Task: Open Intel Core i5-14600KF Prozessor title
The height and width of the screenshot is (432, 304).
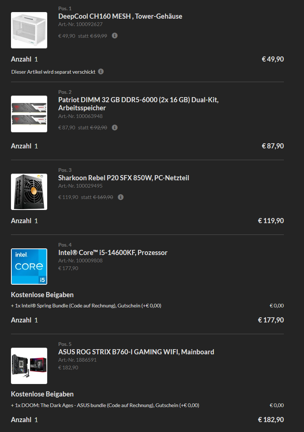Action: pos(113,253)
